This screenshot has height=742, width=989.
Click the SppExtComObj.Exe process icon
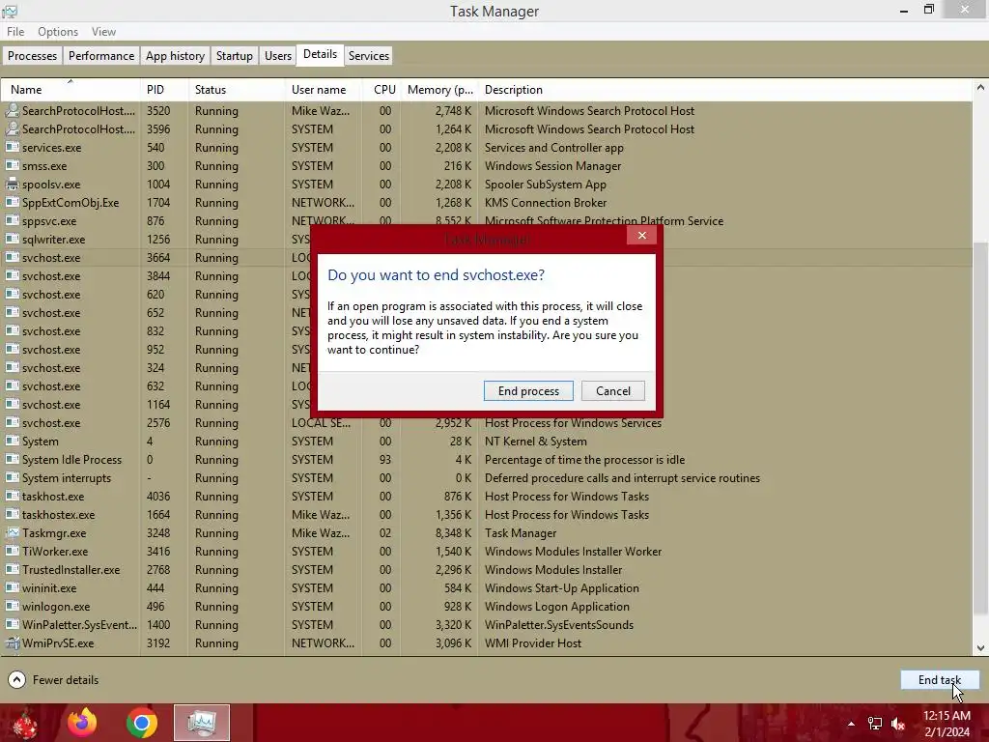pyautogui.click(x=12, y=203)
